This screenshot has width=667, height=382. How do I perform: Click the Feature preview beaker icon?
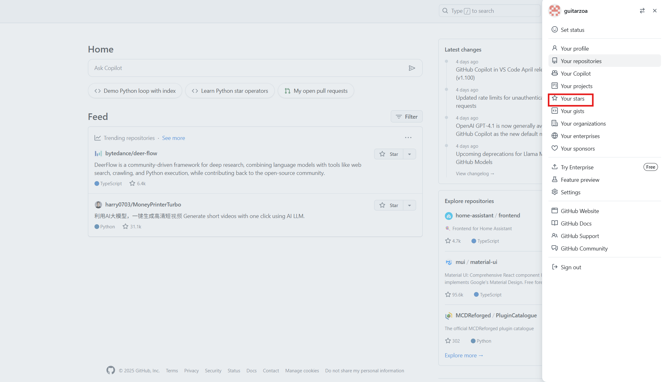coord(554,180)
